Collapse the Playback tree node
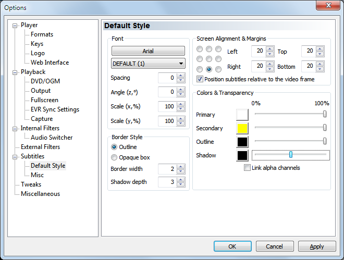Image resolution: width=344 pixels, height=260 pixels. [x=15, y=72]
